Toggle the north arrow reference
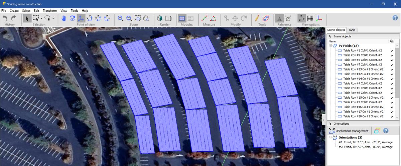This screenshot has width=401, height=166. [279, 18]
